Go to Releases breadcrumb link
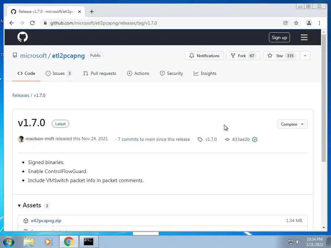 (21, 95)
